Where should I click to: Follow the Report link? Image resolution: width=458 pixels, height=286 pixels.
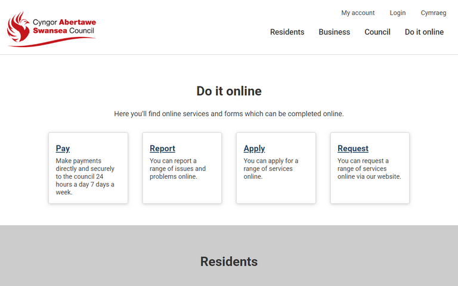tap(162, 148)
